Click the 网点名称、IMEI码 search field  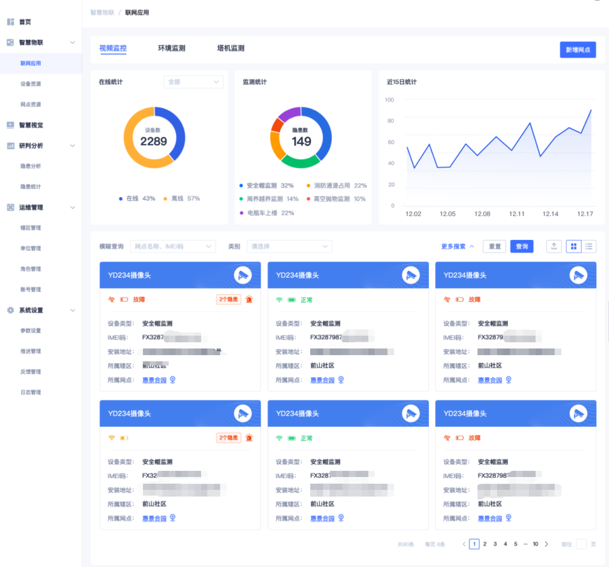click(173, 247)
